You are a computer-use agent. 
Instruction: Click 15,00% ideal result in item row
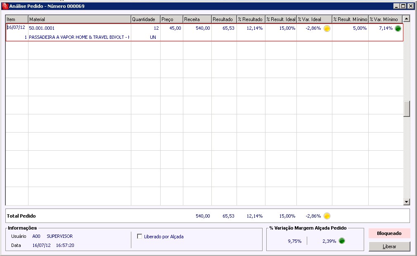(287, 28)
